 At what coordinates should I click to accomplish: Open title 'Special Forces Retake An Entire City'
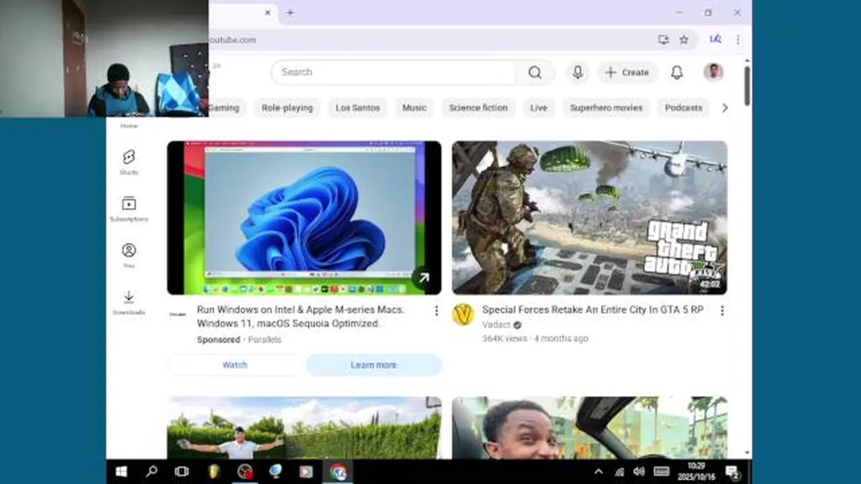pyautogui.click(x=593, y=310)
